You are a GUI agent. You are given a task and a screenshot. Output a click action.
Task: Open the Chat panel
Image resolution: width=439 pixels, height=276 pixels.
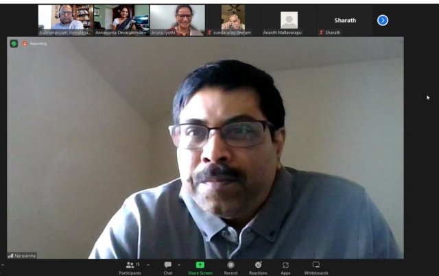168,268
